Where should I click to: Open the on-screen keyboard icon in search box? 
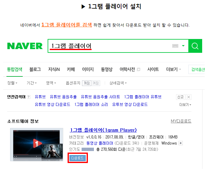(x=175, y=46)
